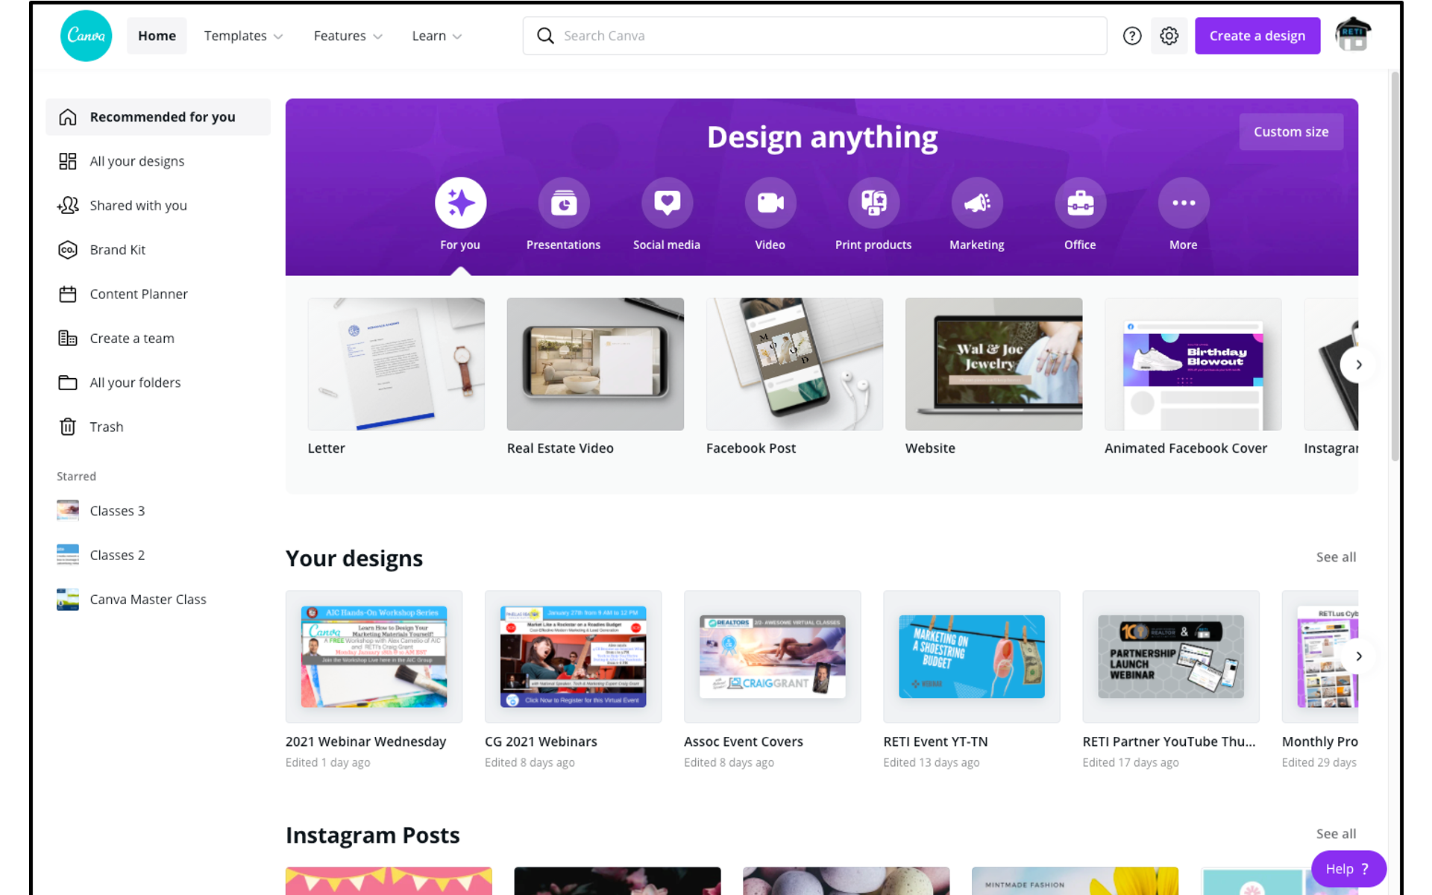The image size is (1432, 895).
Task: Open the Content Planner from the sidebar
Action: point(67,294)
